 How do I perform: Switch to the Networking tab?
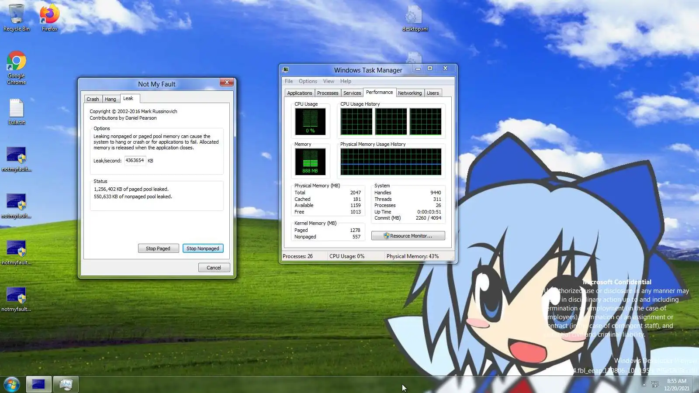(410, 93)
